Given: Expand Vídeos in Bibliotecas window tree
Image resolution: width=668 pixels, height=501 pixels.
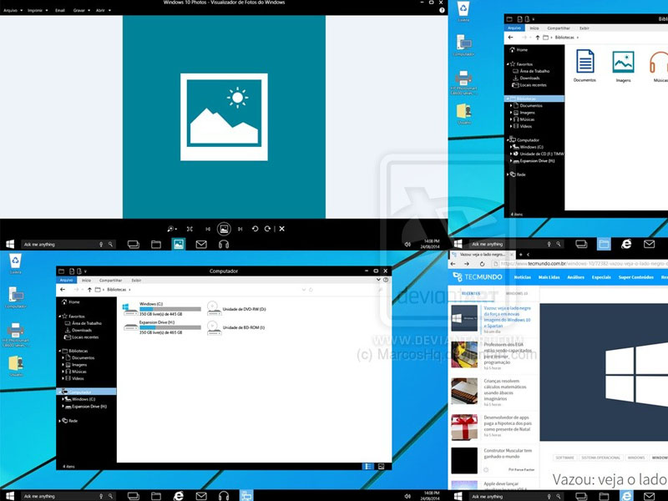Looking at the screenshot, I should (x=511, y=126).
